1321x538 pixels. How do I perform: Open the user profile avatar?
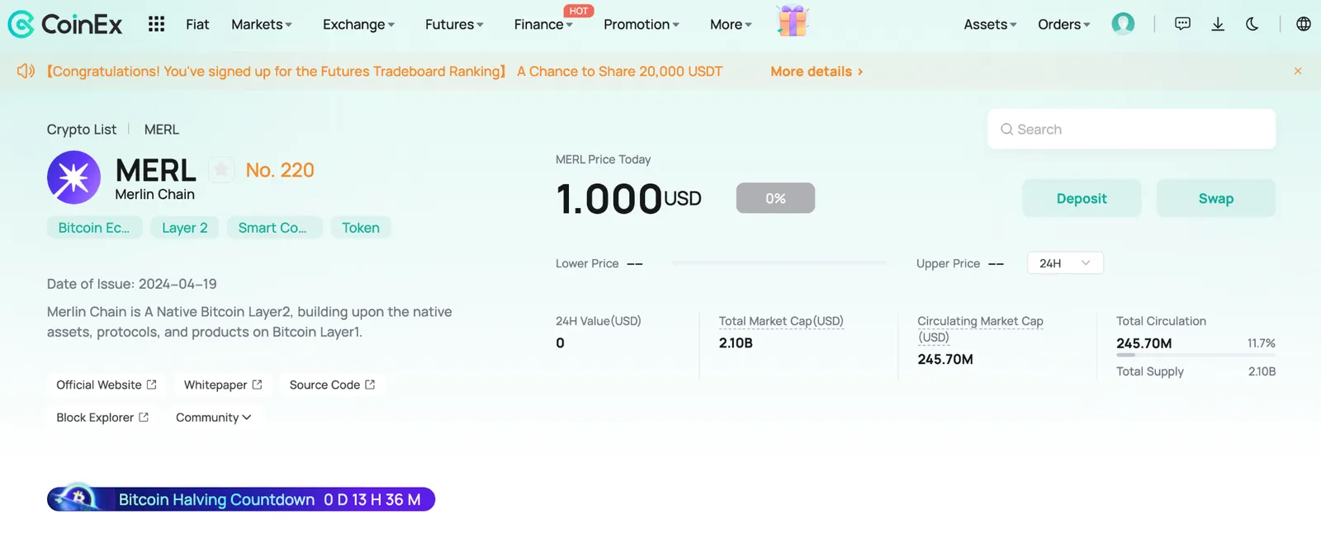[1123, 24]
